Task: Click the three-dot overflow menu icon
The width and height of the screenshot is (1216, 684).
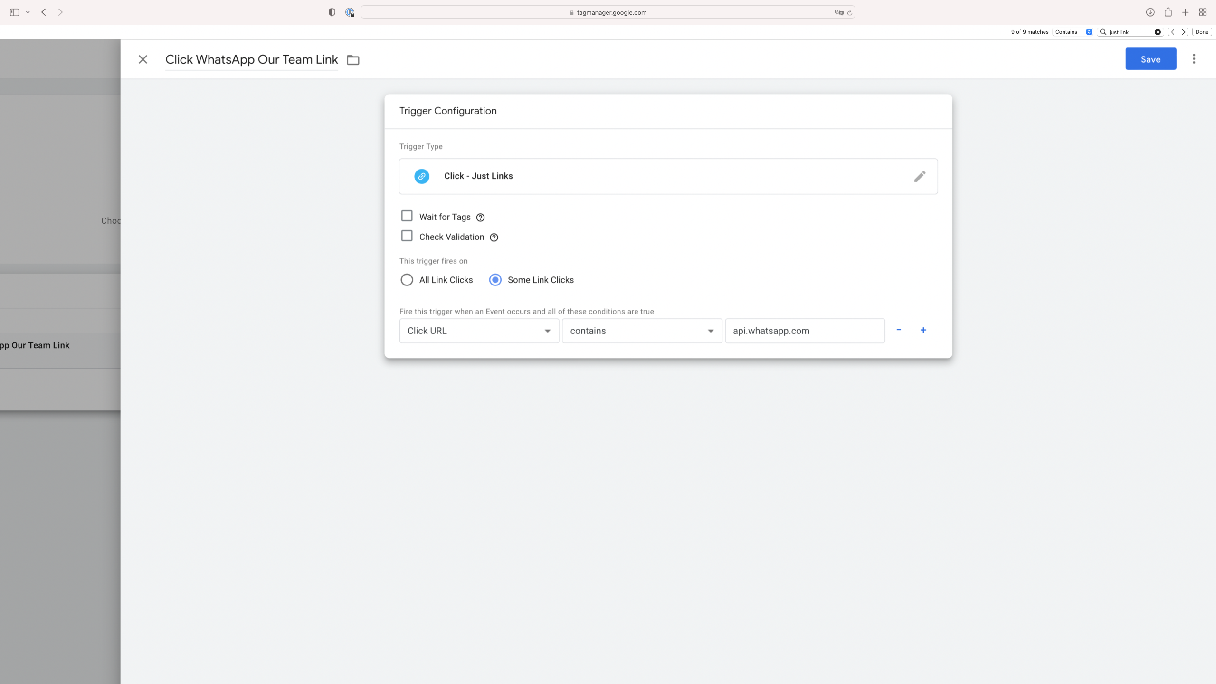Action: 1194,58
